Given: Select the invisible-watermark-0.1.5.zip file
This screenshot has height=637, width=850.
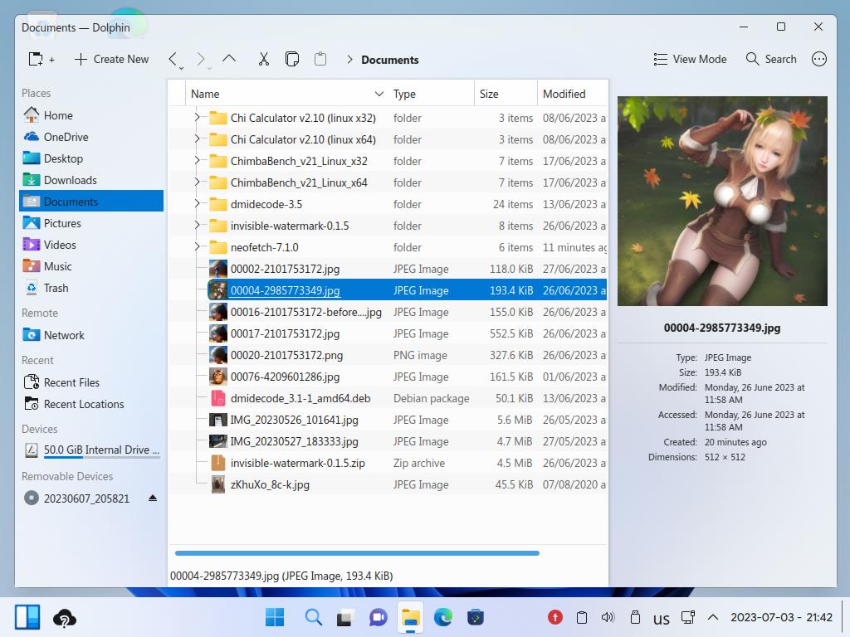Looking at the screenshot, I should tap(297, 463).
